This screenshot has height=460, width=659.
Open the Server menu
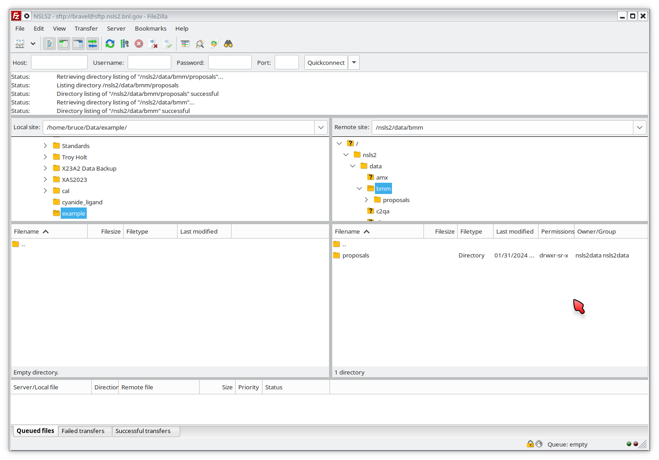tap(116, 28)
